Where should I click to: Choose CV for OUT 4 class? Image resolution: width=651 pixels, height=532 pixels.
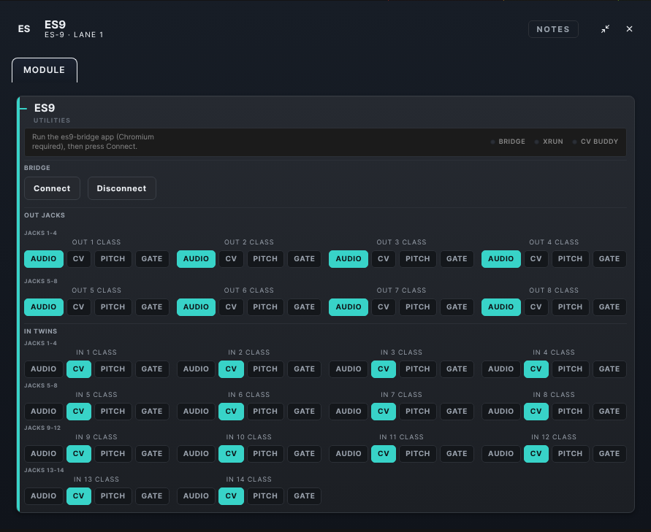(536, 259)
